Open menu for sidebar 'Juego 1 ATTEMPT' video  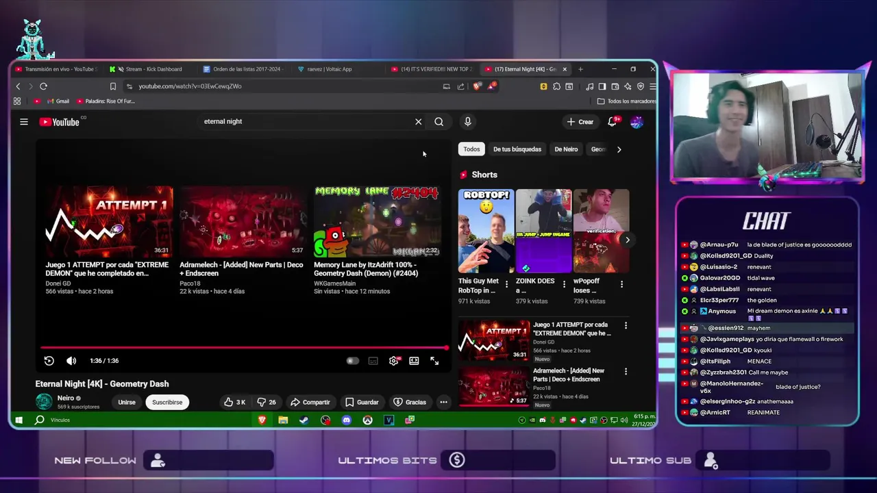(x=626, y=326)
